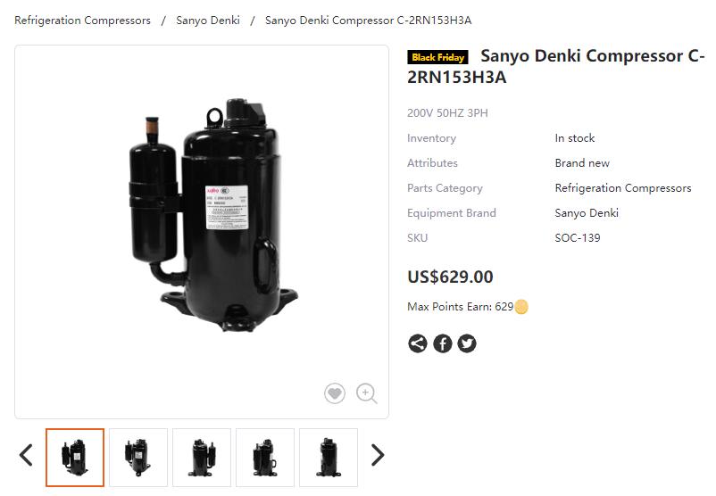
Task: Select the first highlighted compressor thumbnail
Action: point(75,458)
